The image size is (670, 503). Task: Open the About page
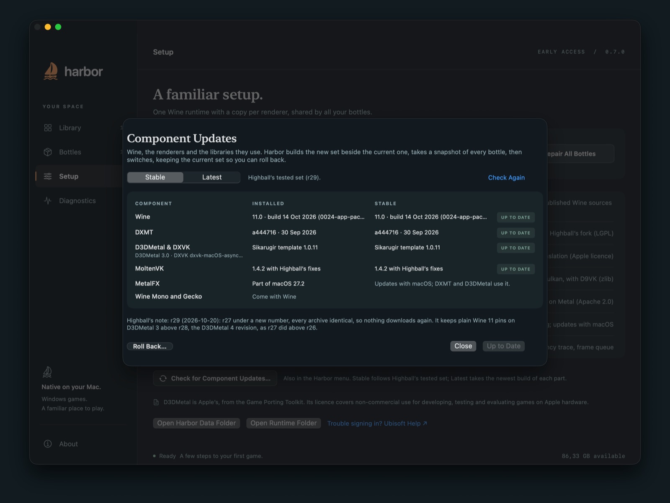point(68,444)
